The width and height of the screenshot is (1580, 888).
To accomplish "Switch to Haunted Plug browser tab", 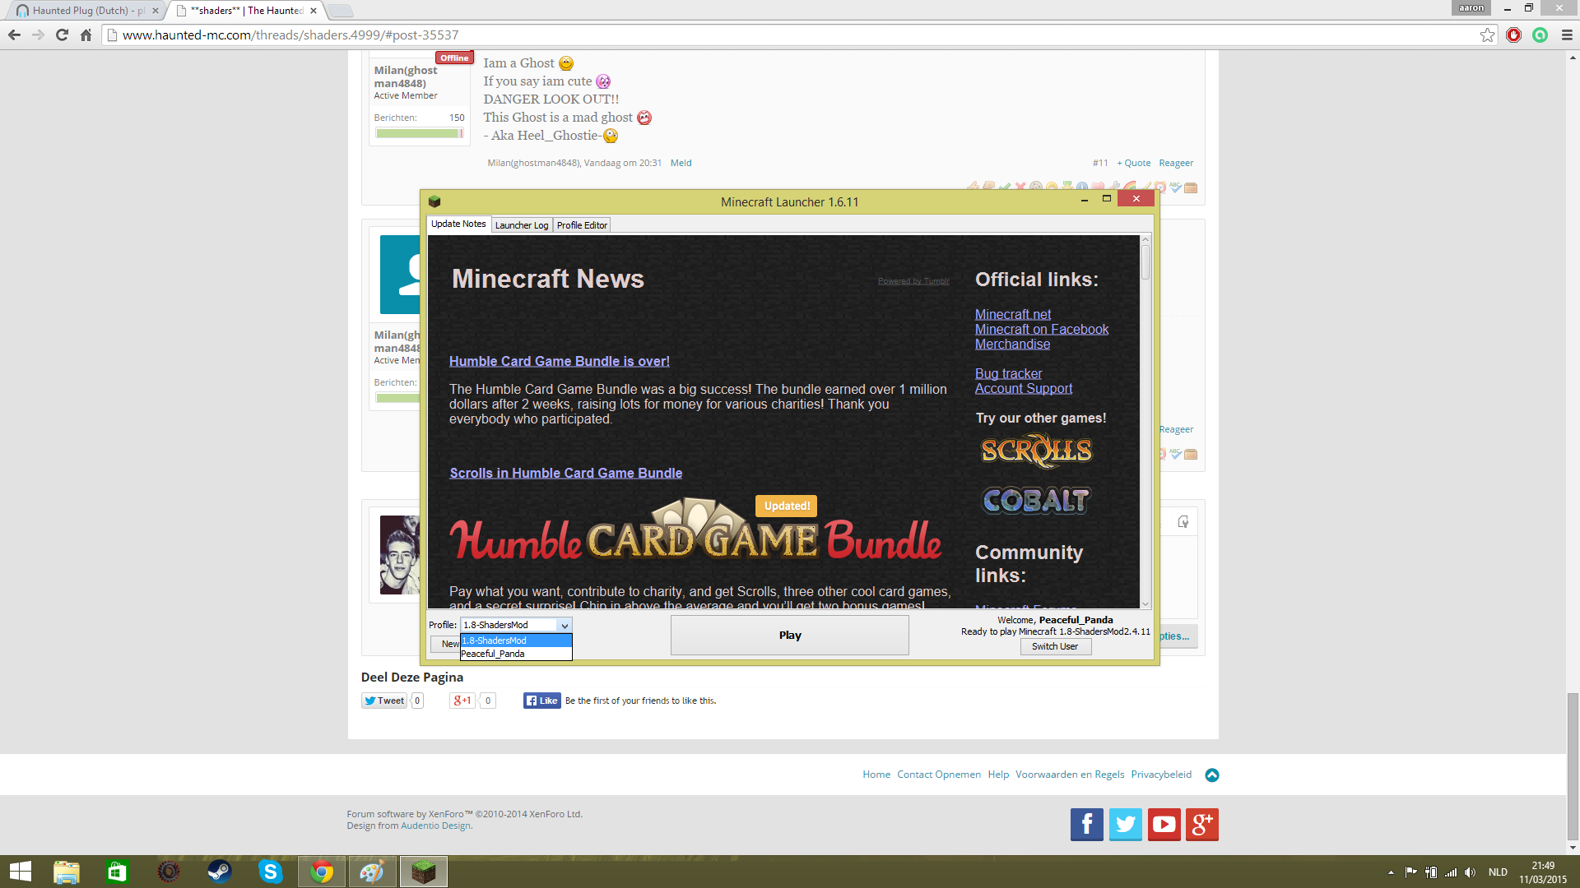I will [86, 11].
